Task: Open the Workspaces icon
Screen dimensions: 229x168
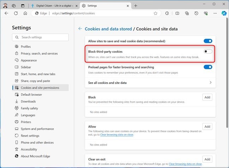Action: coord(14,6)
